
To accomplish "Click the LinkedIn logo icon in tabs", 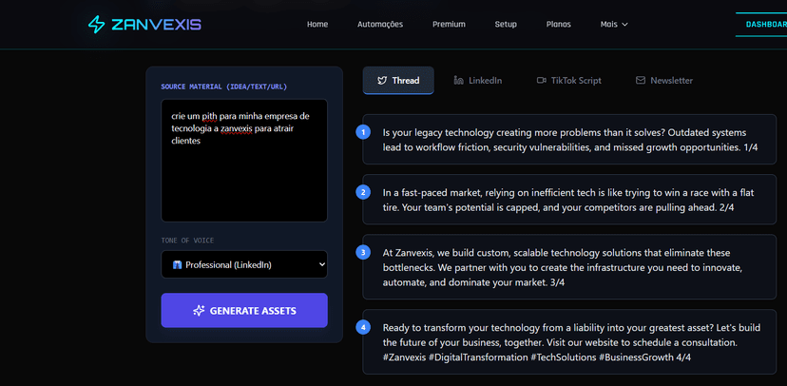I will tap(458, 80).
